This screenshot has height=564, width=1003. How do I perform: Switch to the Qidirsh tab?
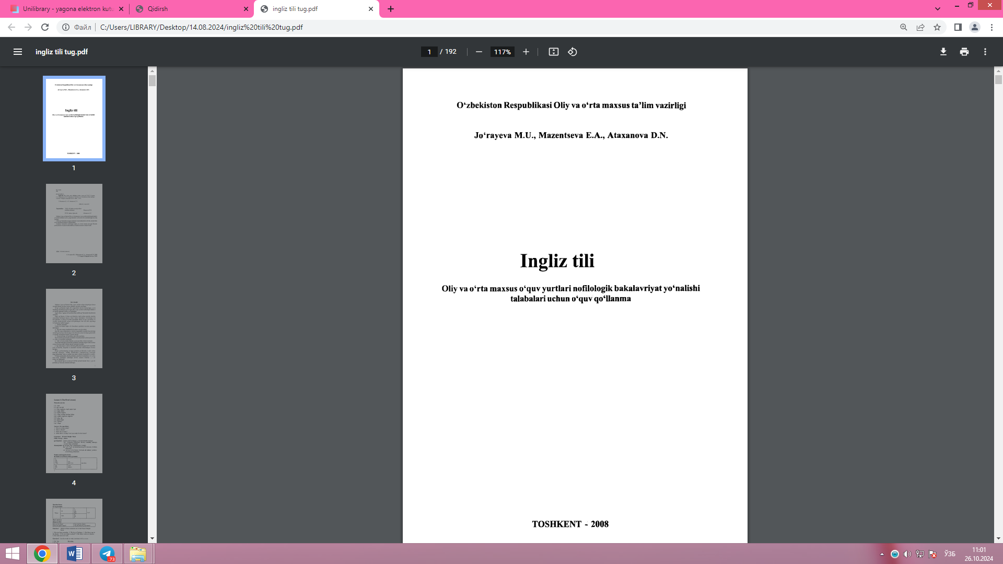click(x=191, y=9)
